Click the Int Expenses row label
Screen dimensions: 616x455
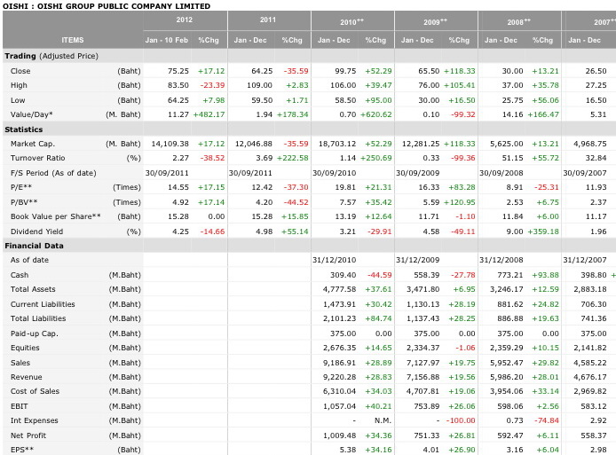pyautogui.click(x=35, y=420)
